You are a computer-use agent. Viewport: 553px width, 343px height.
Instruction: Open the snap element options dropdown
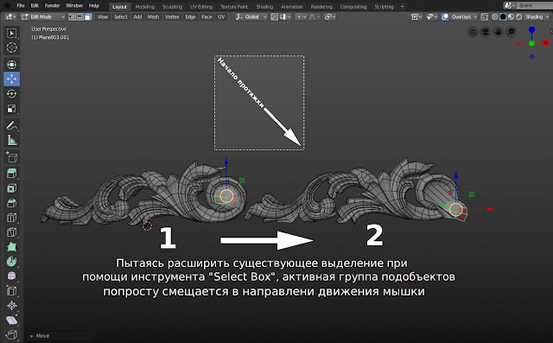285,16
